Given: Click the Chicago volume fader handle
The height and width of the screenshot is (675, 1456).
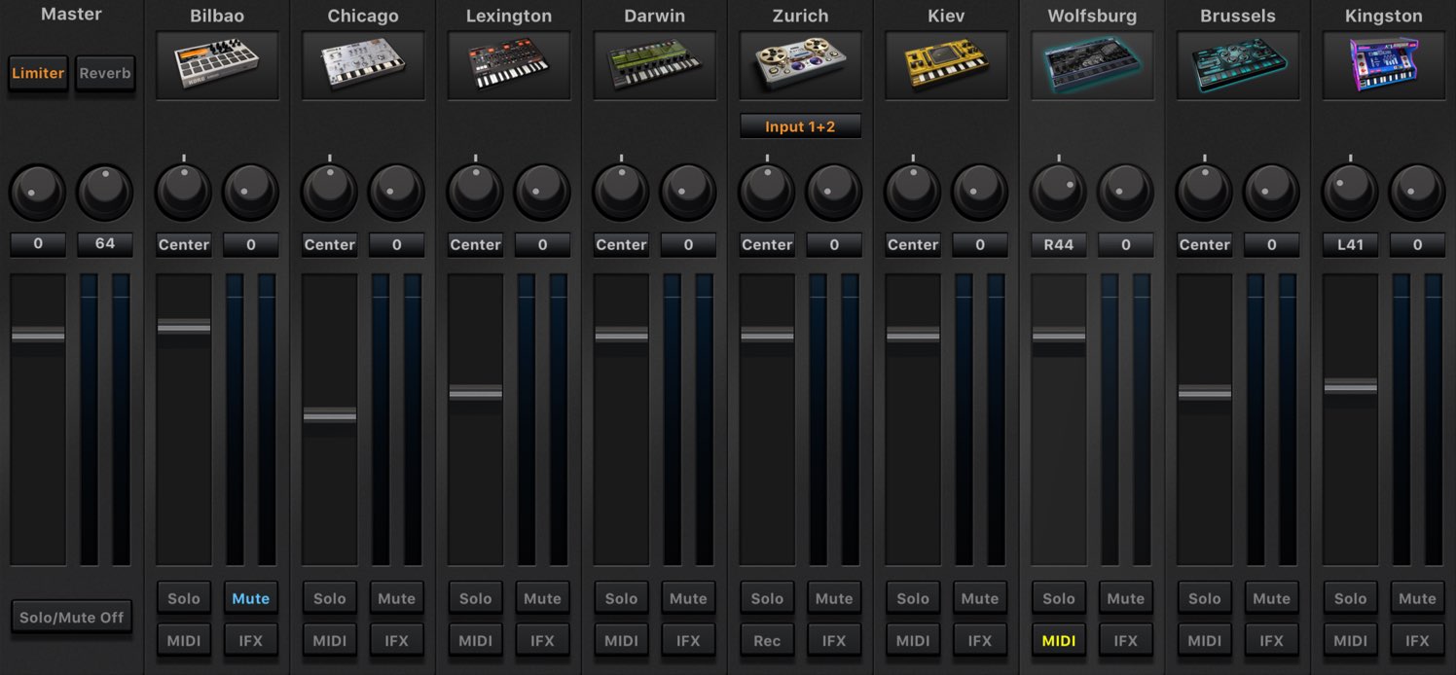Looking at the screenshot, I should [x=330, y=415].
